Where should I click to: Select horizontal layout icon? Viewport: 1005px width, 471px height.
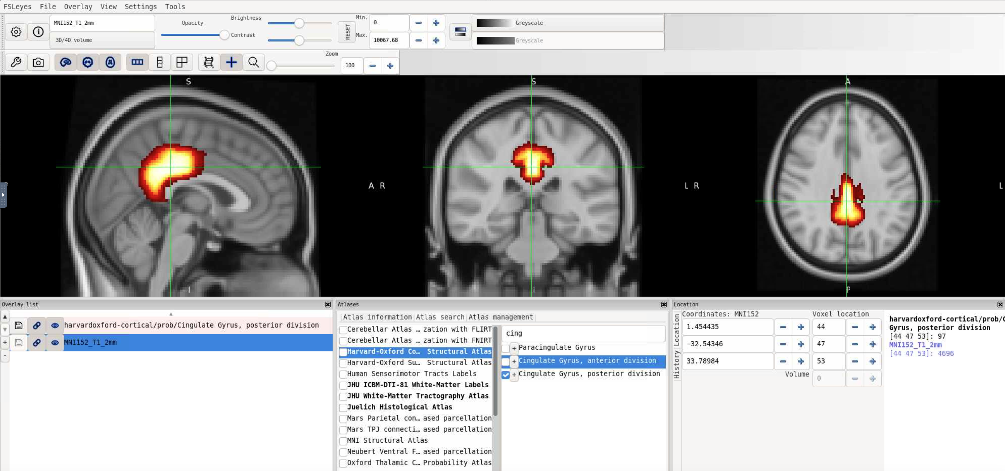click(137, 62)
